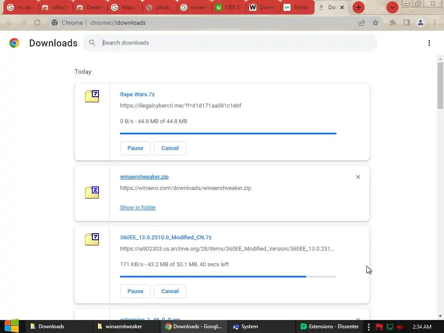Click the Today date heading
The width and height of the screenshot is (444, 333).
tap(83, 72)
